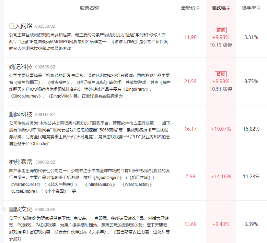Click +14.16% change value

(x=221, y=177)
